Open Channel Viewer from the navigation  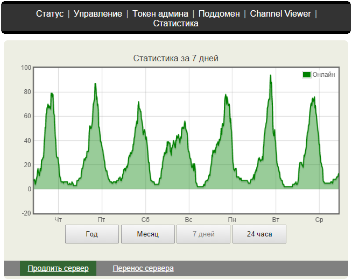(280, 13)
